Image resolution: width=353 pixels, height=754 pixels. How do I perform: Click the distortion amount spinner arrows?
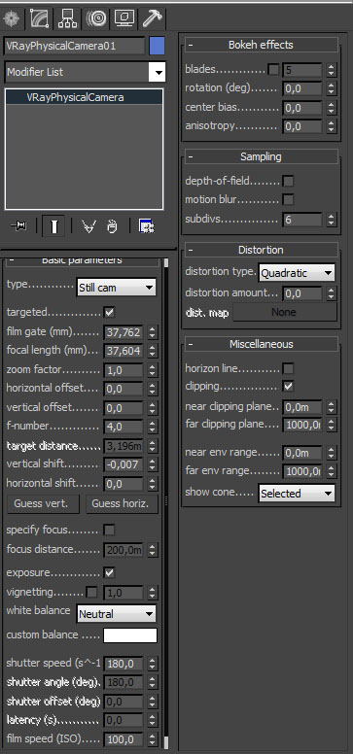(331, 293)
